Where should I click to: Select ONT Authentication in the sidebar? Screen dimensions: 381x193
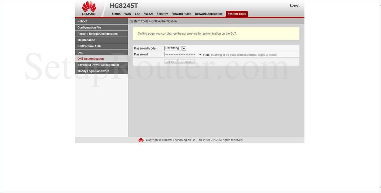pyautogui.click(x=101, y=59)
